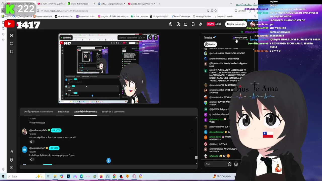Image resolution: width=322 pixels, height=181 pixels.
Task: Open the chat three-dot options menu
Action: (251, 38)
